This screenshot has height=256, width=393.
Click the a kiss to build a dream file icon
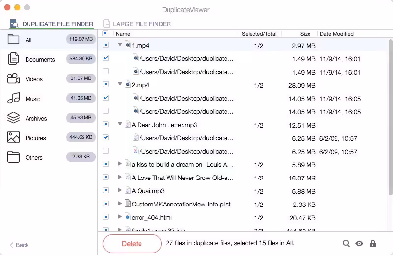click(x=128, y=164)
